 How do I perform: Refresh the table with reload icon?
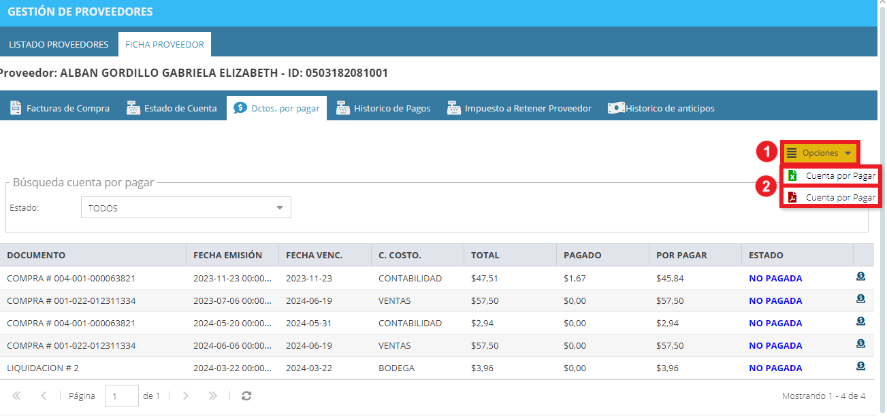pos(246,396)
